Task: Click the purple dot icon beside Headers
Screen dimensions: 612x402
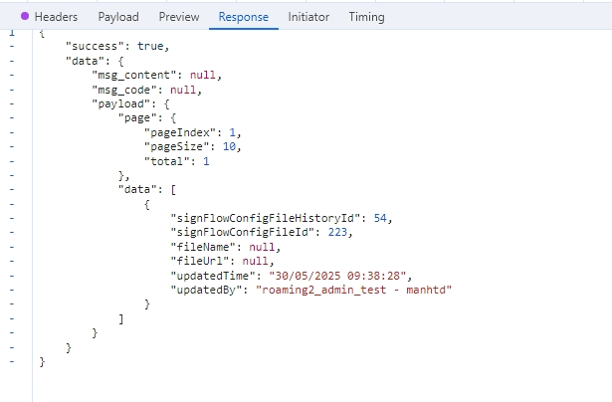Action: pyautogui.click(x=25, y=17)
